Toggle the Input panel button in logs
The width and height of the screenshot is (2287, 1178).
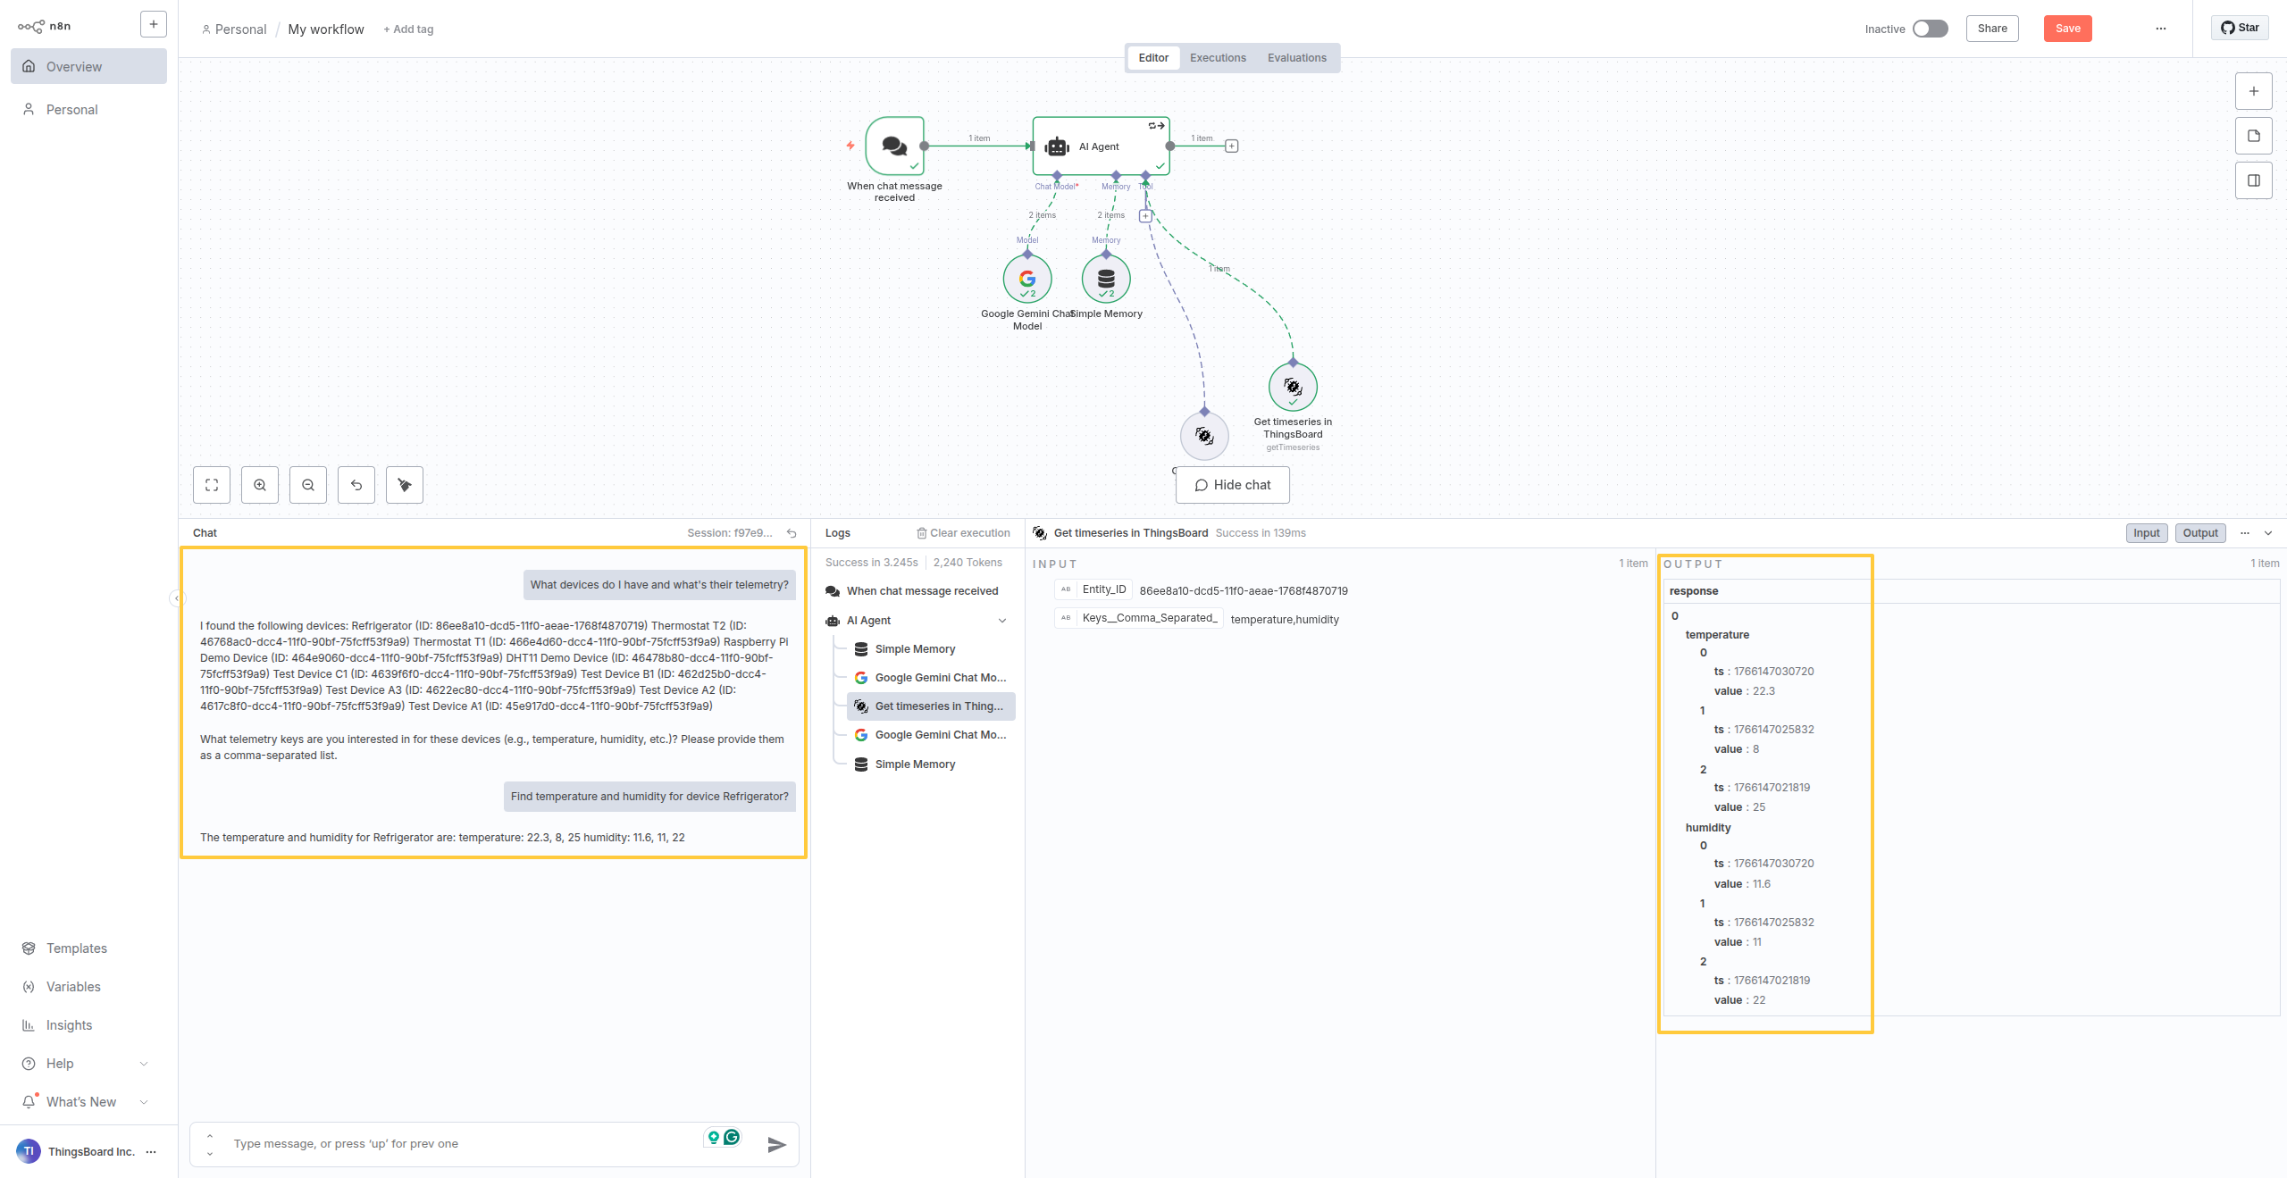(x=2146, y=533)
